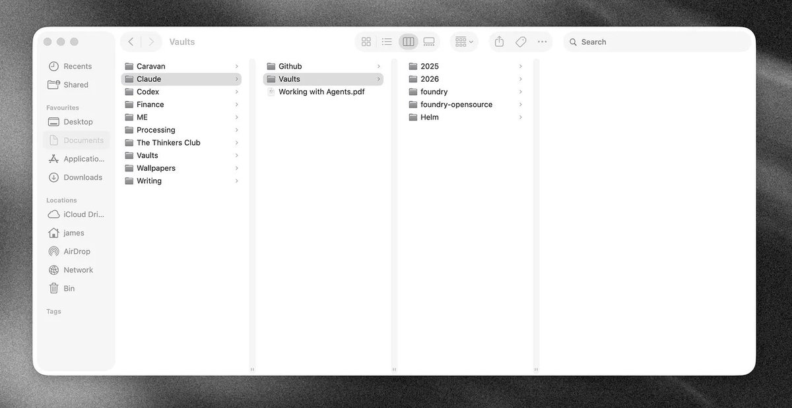Viewport: 792px width, 408px height.
Task: Open Shared in the sidebar
Action: (77, 85)
